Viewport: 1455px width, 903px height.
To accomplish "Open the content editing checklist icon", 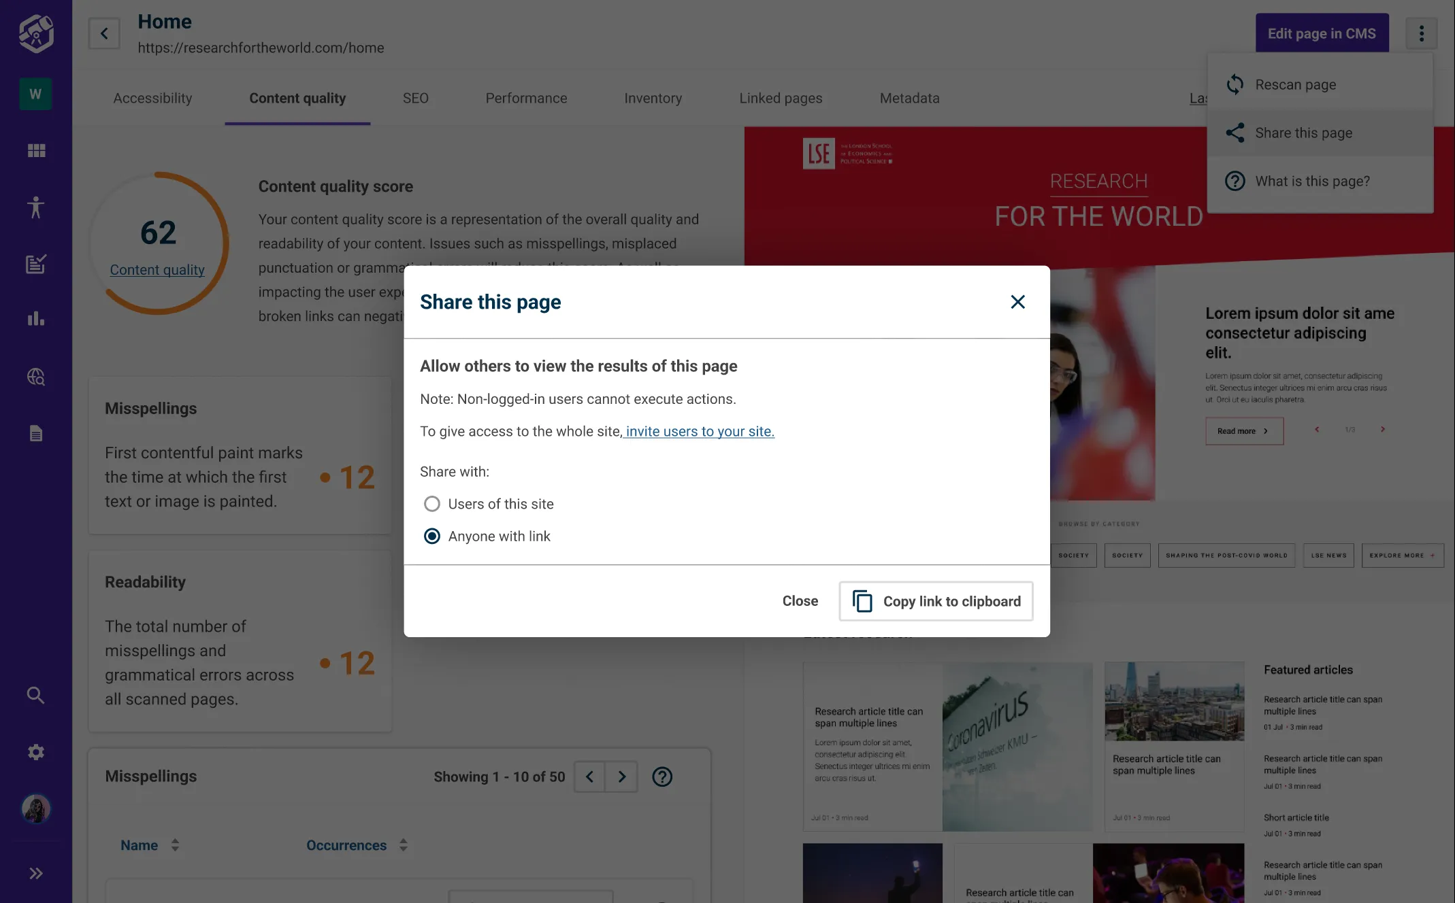I will [35, 265].
